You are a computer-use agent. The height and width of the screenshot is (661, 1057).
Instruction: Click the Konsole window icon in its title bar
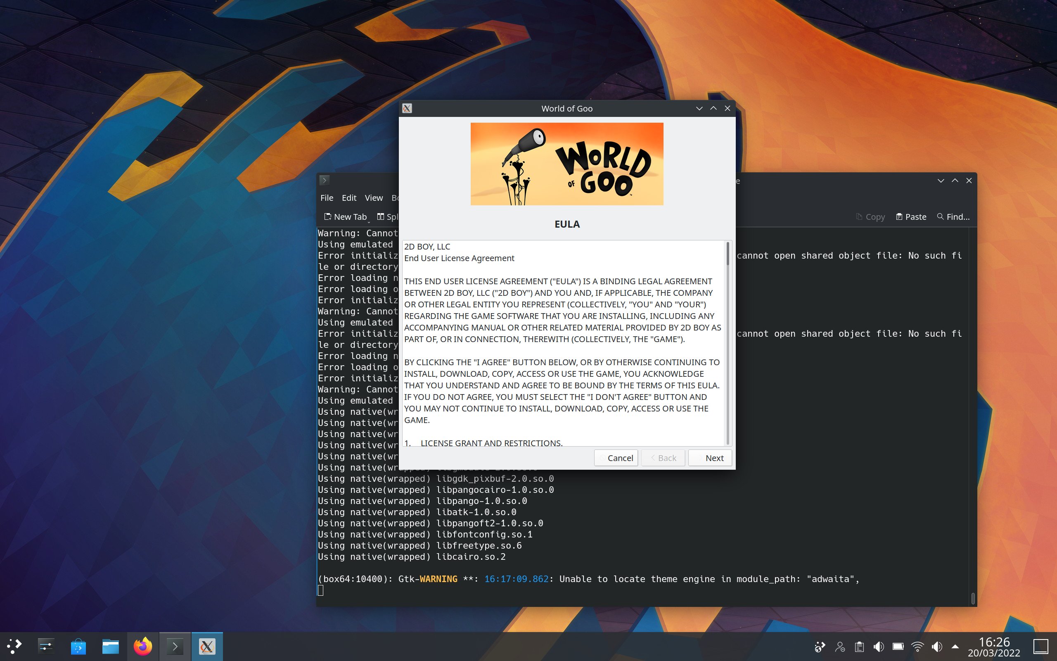(x=325, y=180)
